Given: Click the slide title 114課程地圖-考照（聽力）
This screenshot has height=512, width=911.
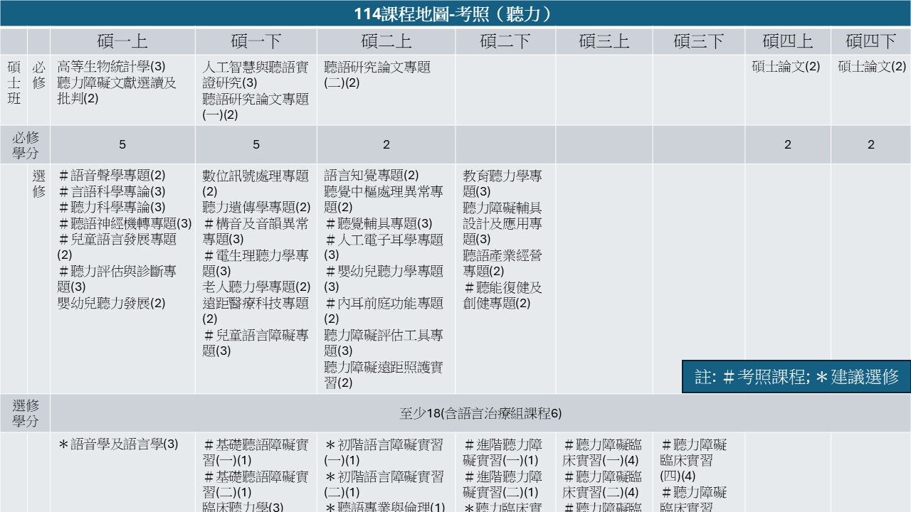Looking at the screenshot, I should [455, 14].
